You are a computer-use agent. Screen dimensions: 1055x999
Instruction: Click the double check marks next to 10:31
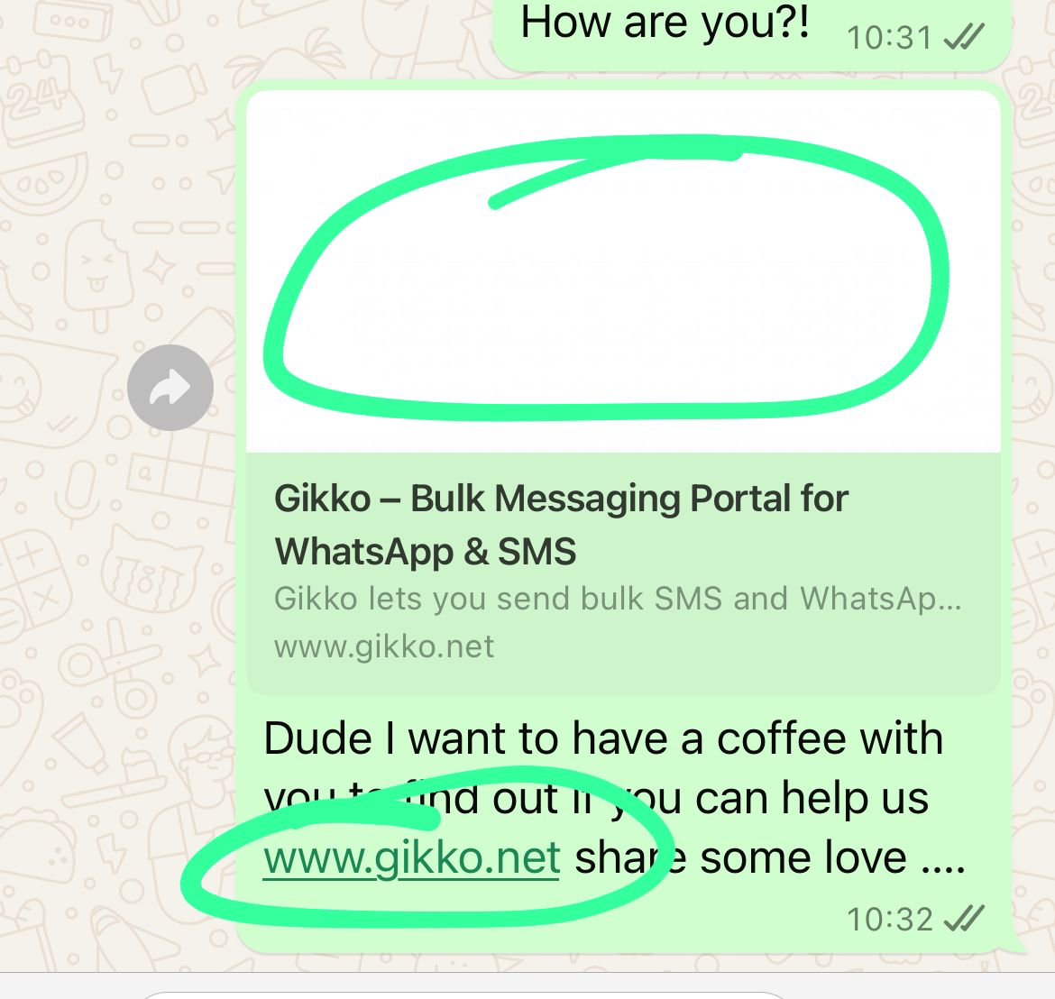(964, 37)
